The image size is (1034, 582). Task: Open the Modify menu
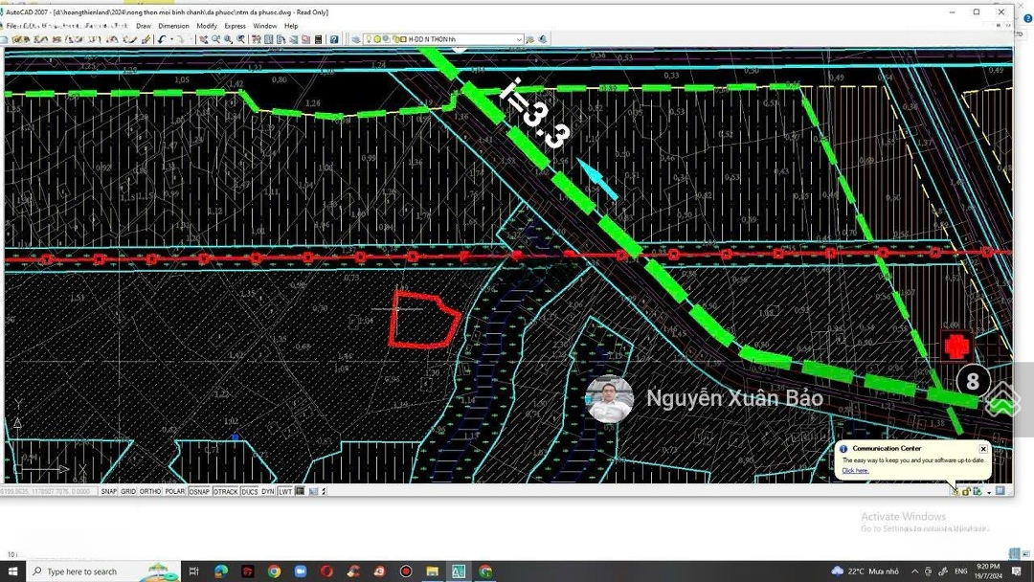207,26
